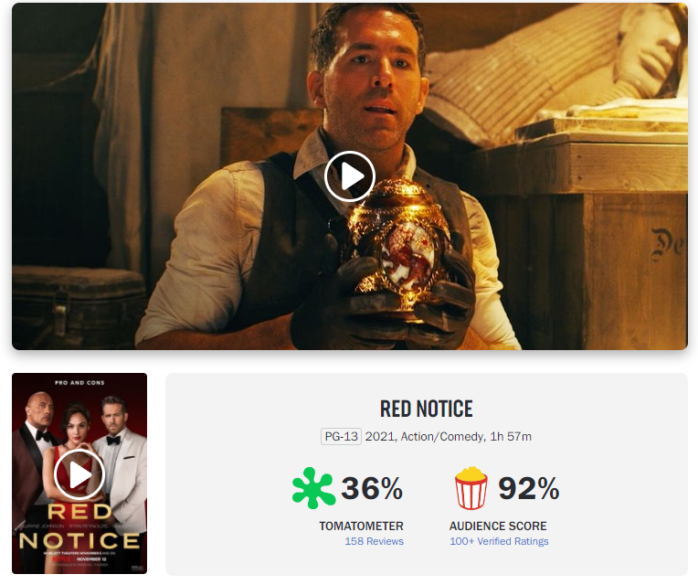This screenshot has width=698, height=585.
Task: Open the 100+ Verified Ratings link
Action: 499,541
